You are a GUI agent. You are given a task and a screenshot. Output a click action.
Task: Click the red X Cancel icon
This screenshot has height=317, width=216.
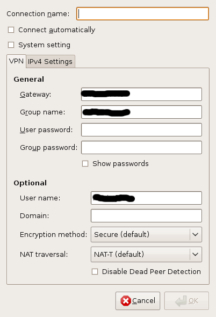coord(126,301)
